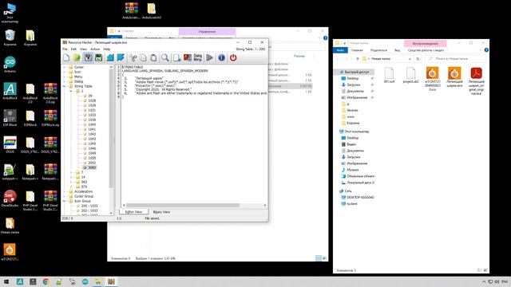Click ArduBlock 'A' icon on desktop
The height and width of the screenshot is (287, 511).
(x=10, y=91)
